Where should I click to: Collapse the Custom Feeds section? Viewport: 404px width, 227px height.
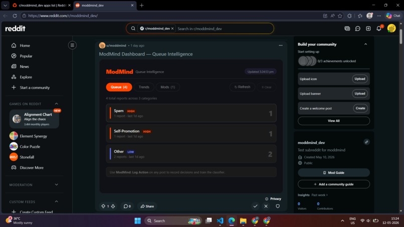tap(57, 201)
